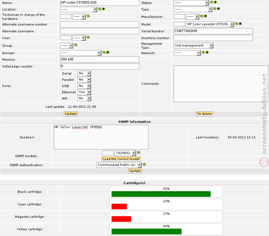Viewport: 269px width, 236px height.
Task: Open the Manufacturer dropdown
Action: [x=193, y=17]
